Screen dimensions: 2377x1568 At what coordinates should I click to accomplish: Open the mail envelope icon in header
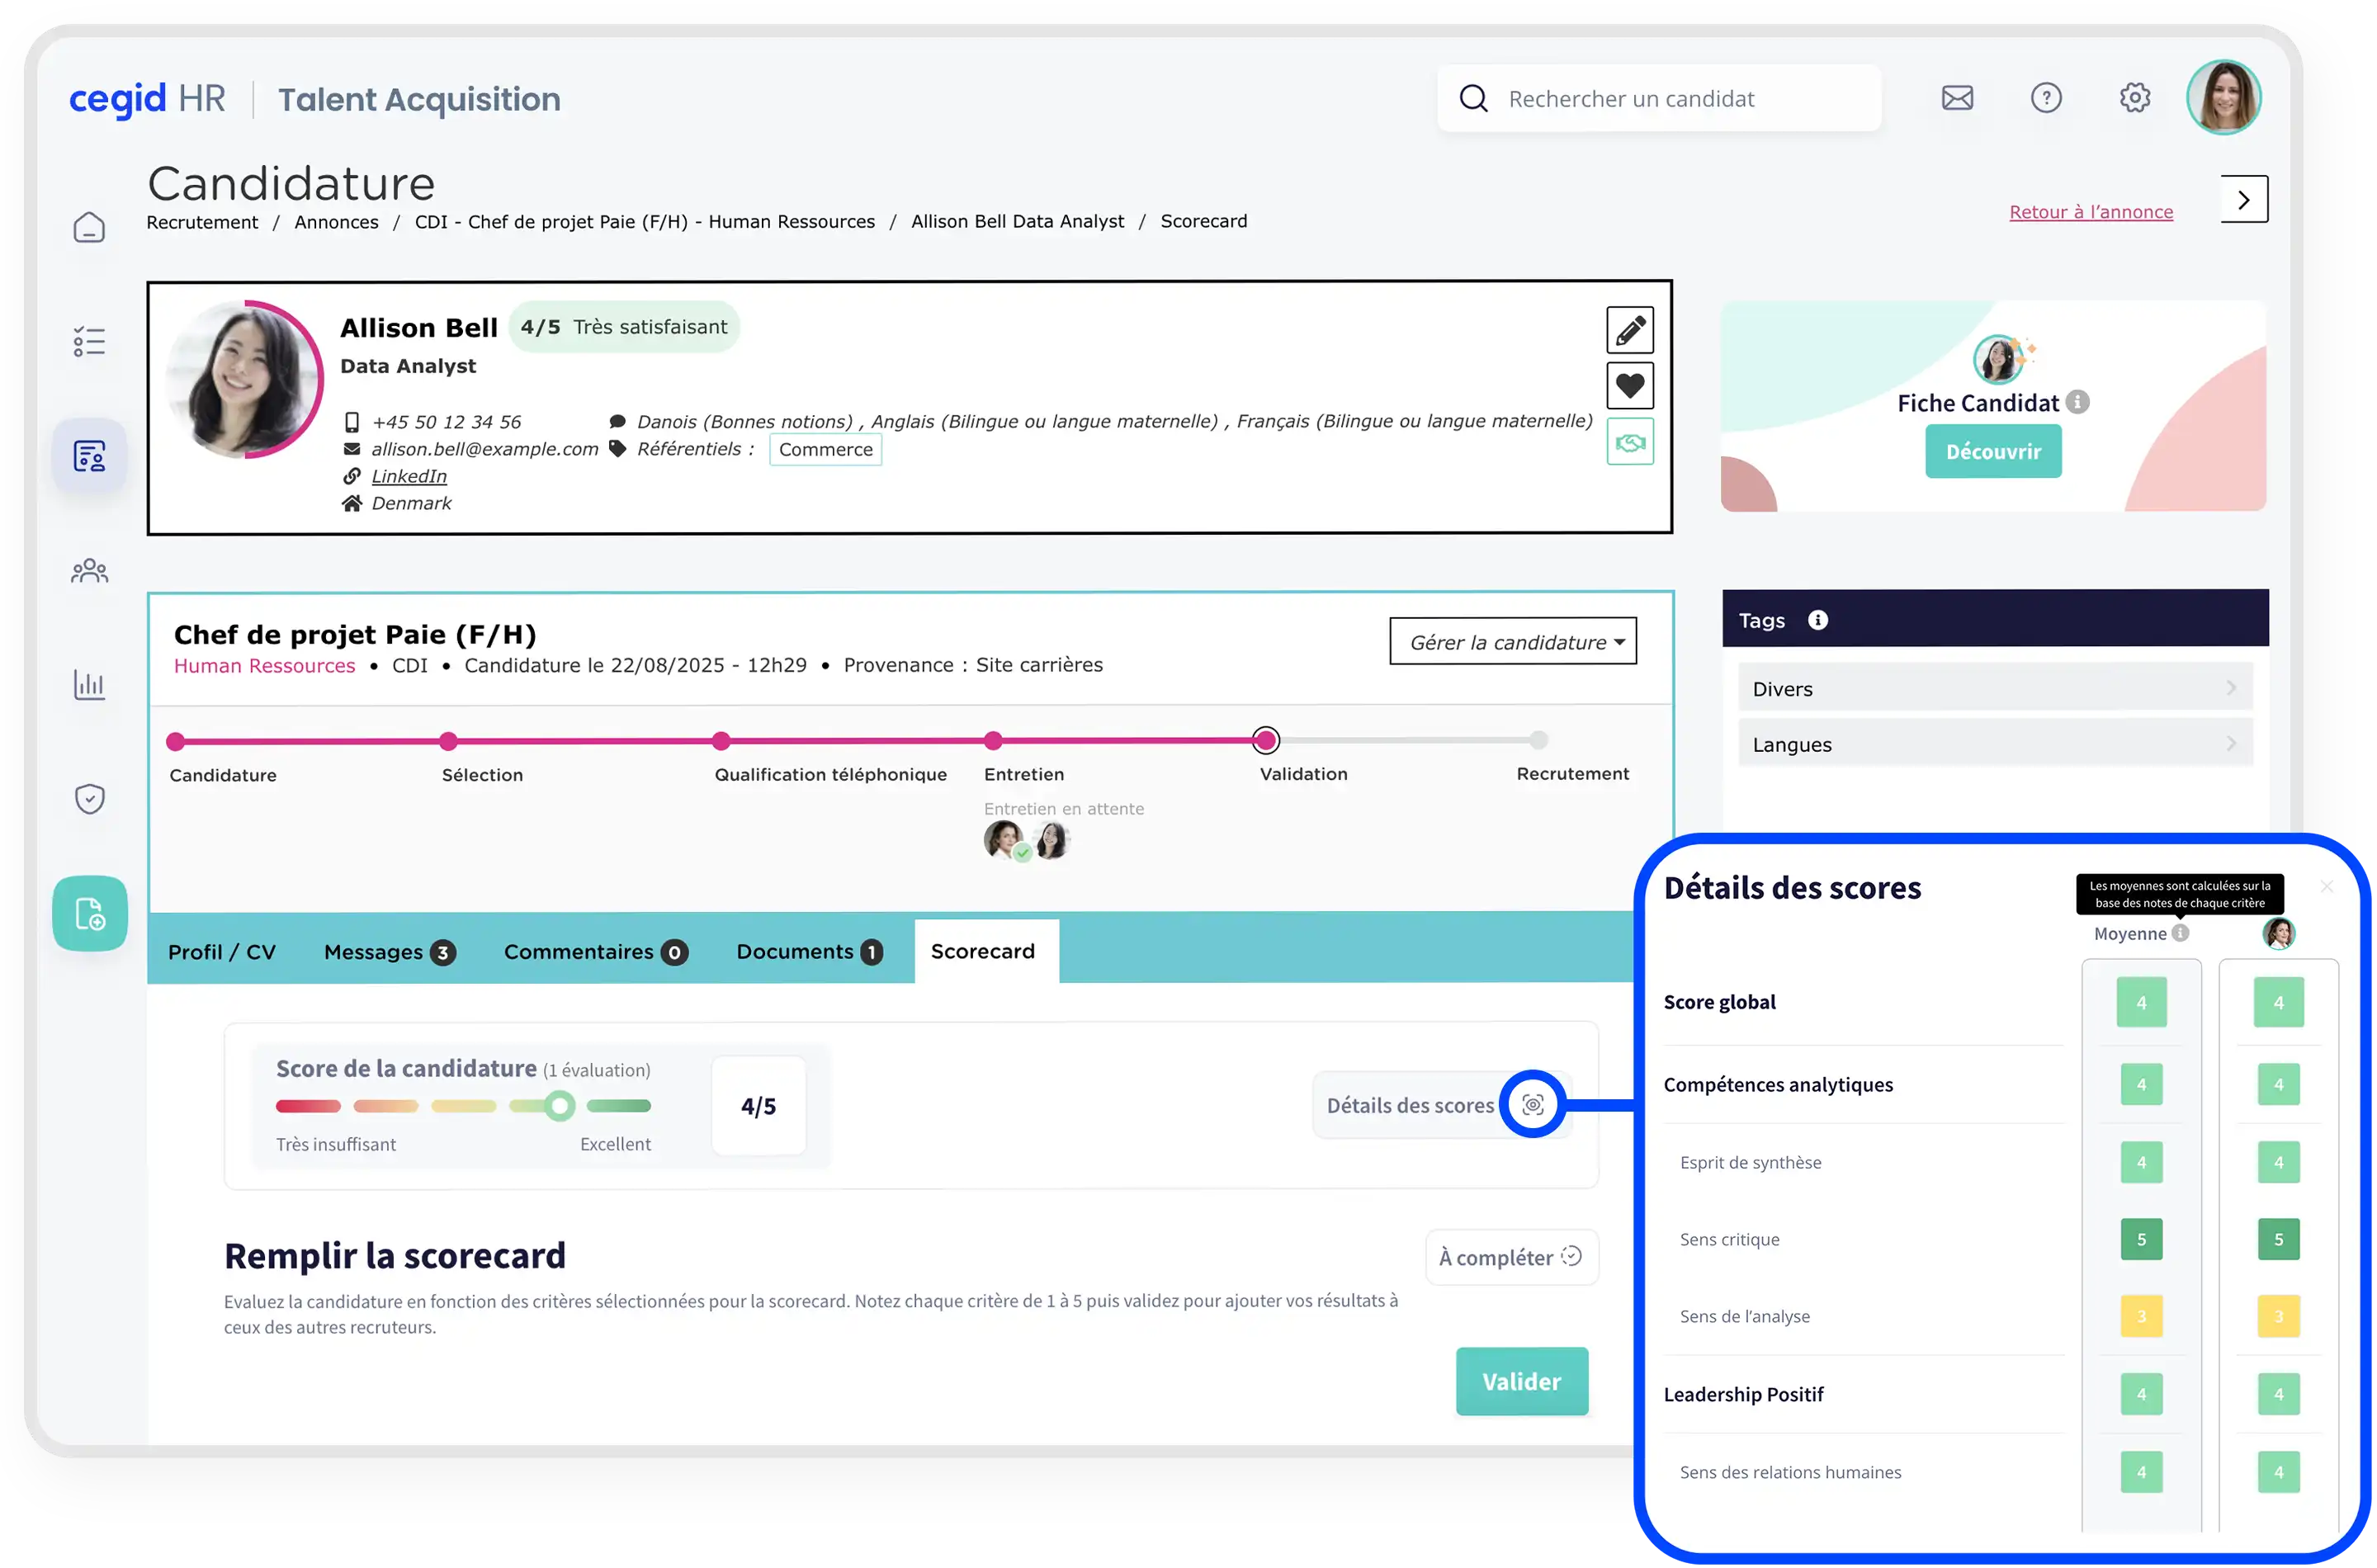click(x=1957, y=98)
